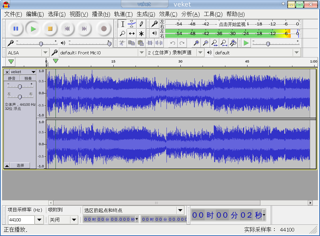
Task: Click the track gain slider handle
Action: [20, 87]
